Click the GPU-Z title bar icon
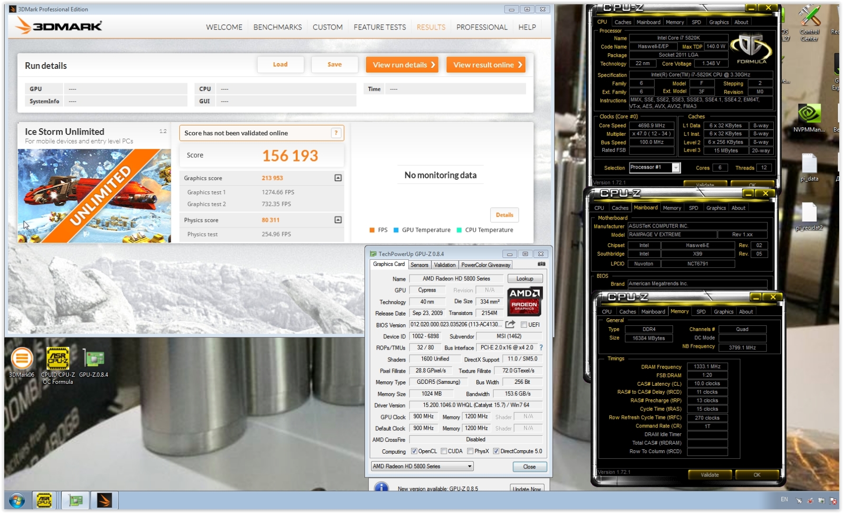843x513 pixels. (x=373, y=254)
